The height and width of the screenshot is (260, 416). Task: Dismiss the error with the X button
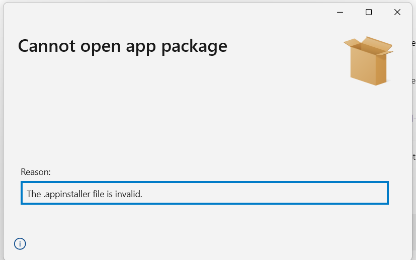pos(397,12)
